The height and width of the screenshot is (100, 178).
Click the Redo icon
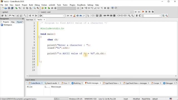(x=19, y=8)
